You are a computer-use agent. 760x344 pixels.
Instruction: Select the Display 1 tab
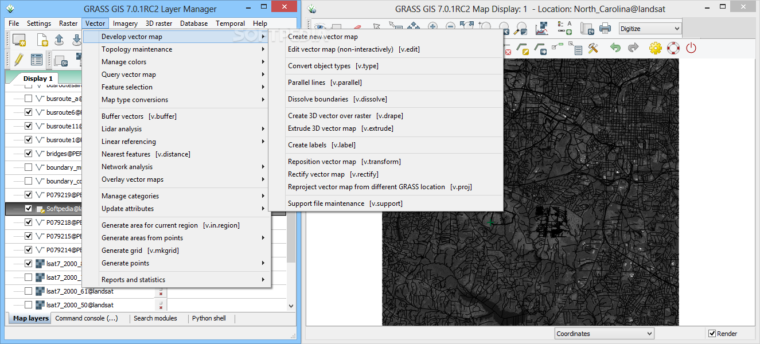[x=38, y=79]
